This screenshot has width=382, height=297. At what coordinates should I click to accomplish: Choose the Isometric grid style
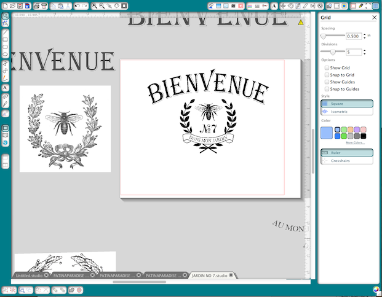tap(347, 112)
